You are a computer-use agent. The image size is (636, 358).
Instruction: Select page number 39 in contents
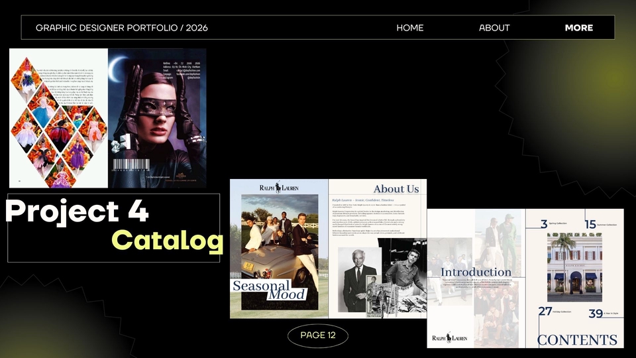coord(596,313)
